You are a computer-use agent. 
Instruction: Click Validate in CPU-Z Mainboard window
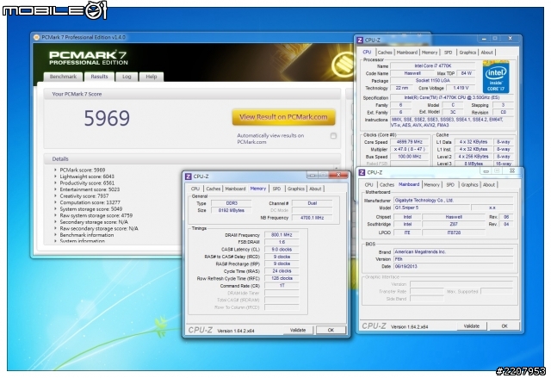click(x=472, y=326)
